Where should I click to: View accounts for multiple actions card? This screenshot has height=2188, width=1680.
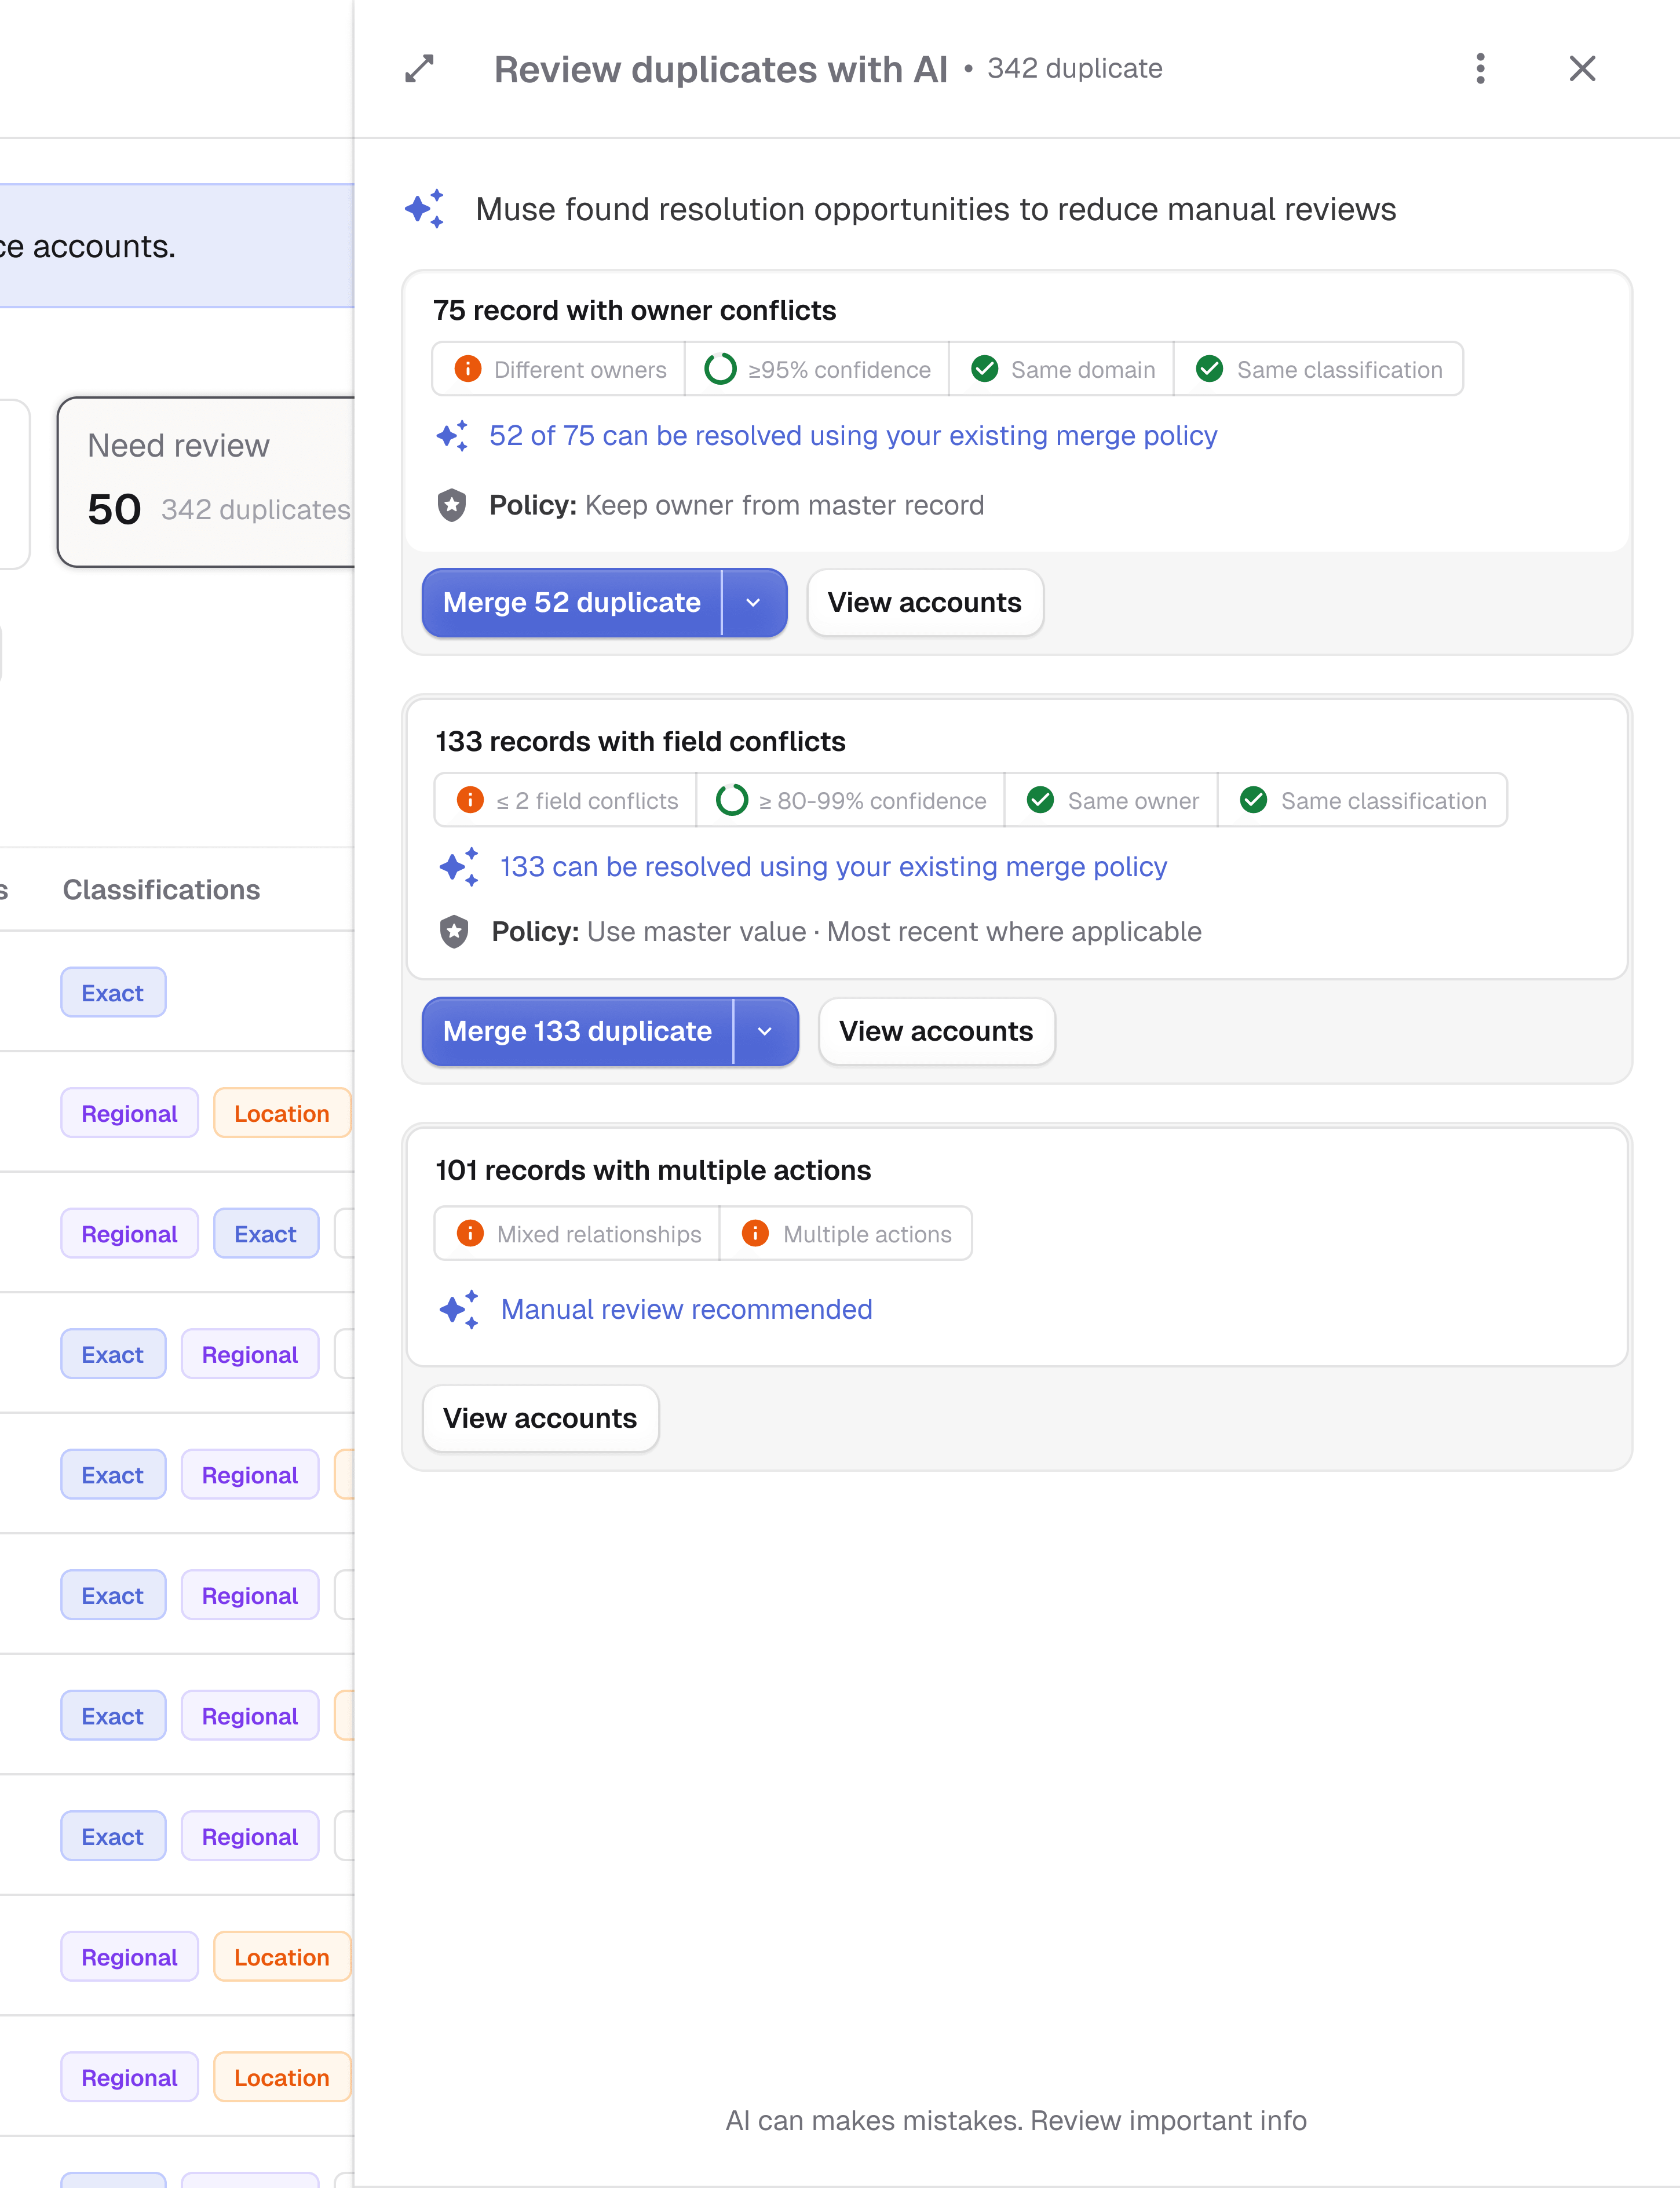(540, 1418)
